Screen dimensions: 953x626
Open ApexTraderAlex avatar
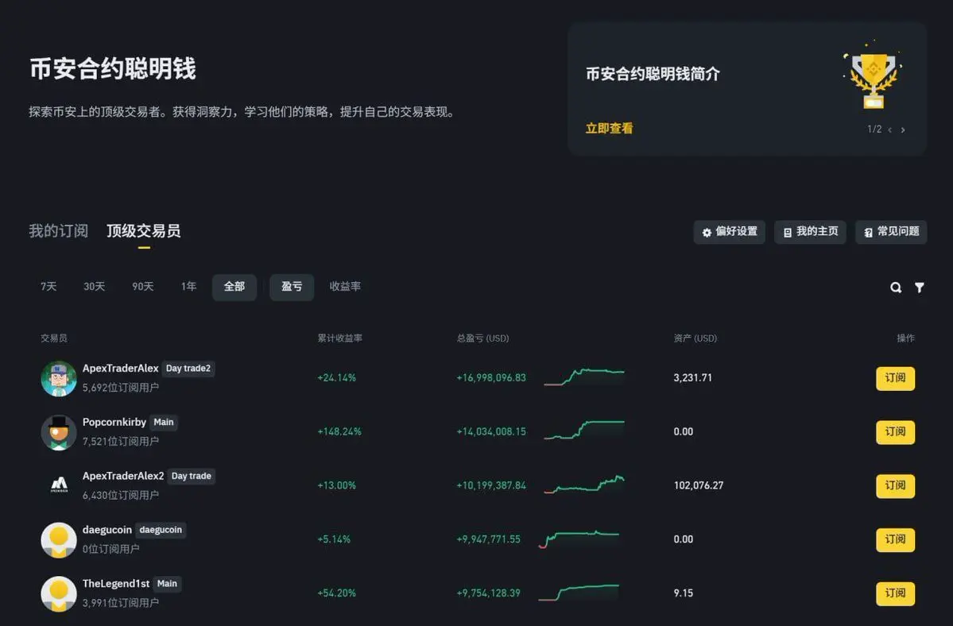(58, 378)
